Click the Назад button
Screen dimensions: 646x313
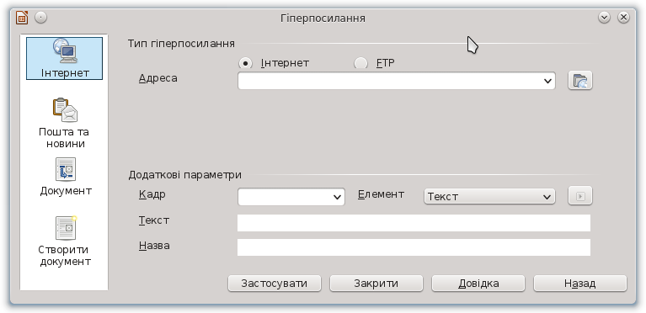(580, 284)
